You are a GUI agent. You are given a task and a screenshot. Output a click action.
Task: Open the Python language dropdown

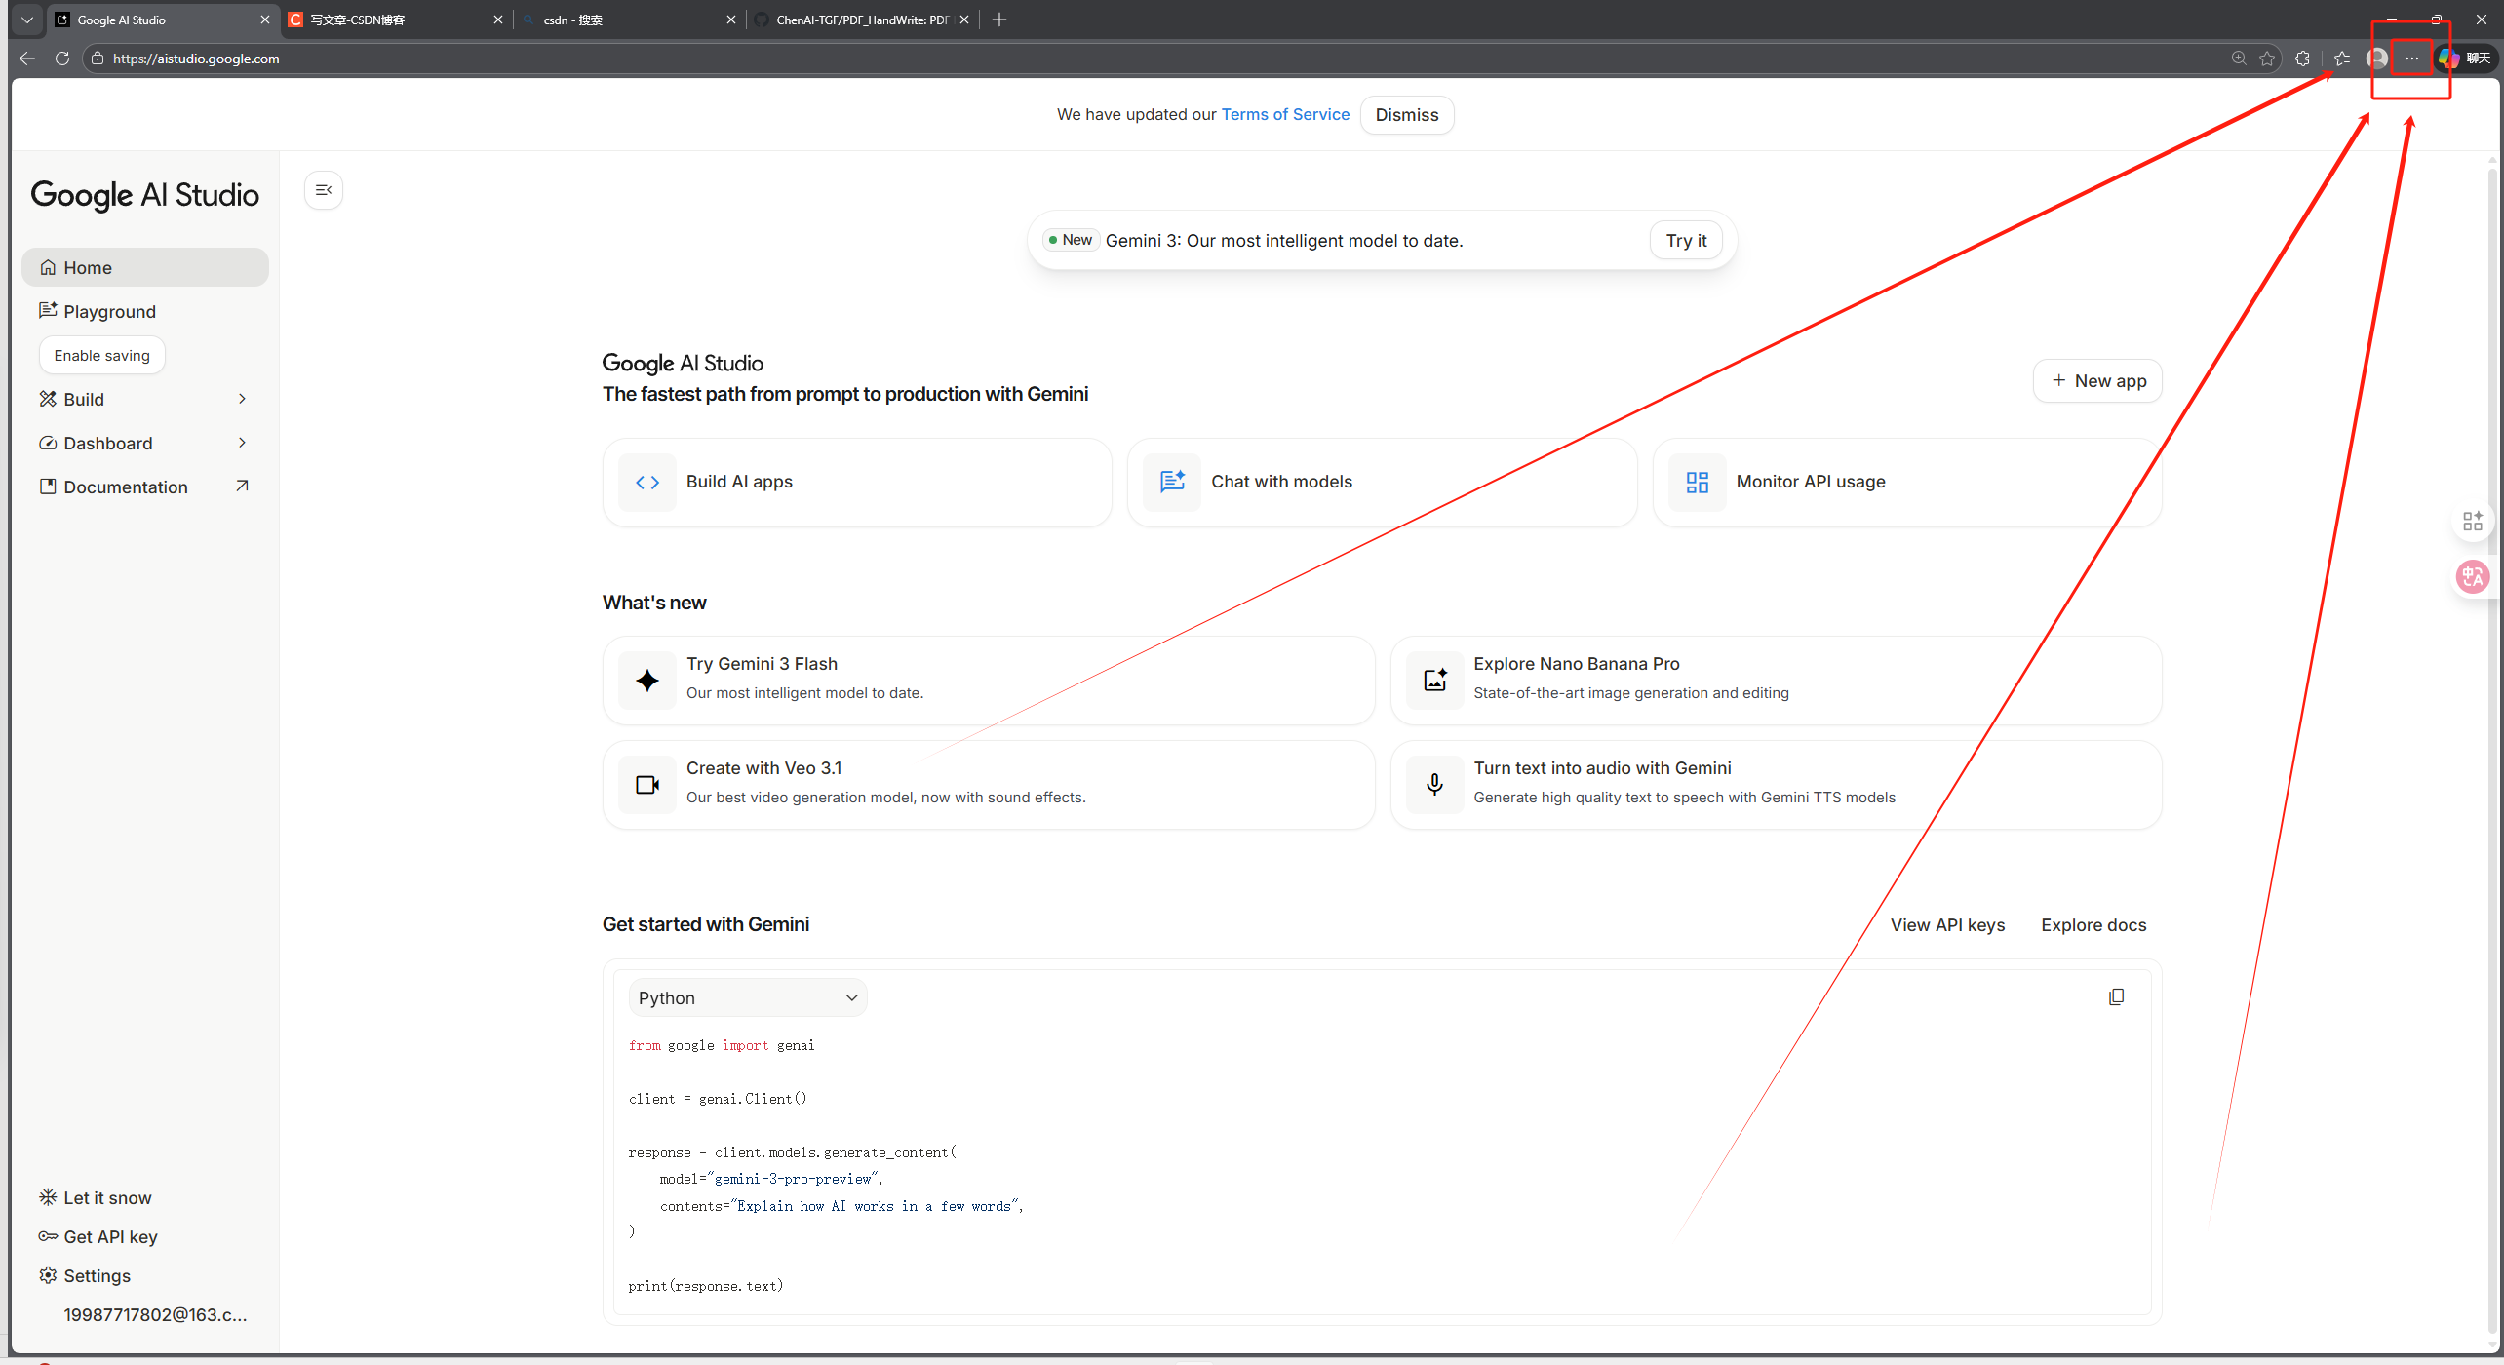click(x=747, y=997)
